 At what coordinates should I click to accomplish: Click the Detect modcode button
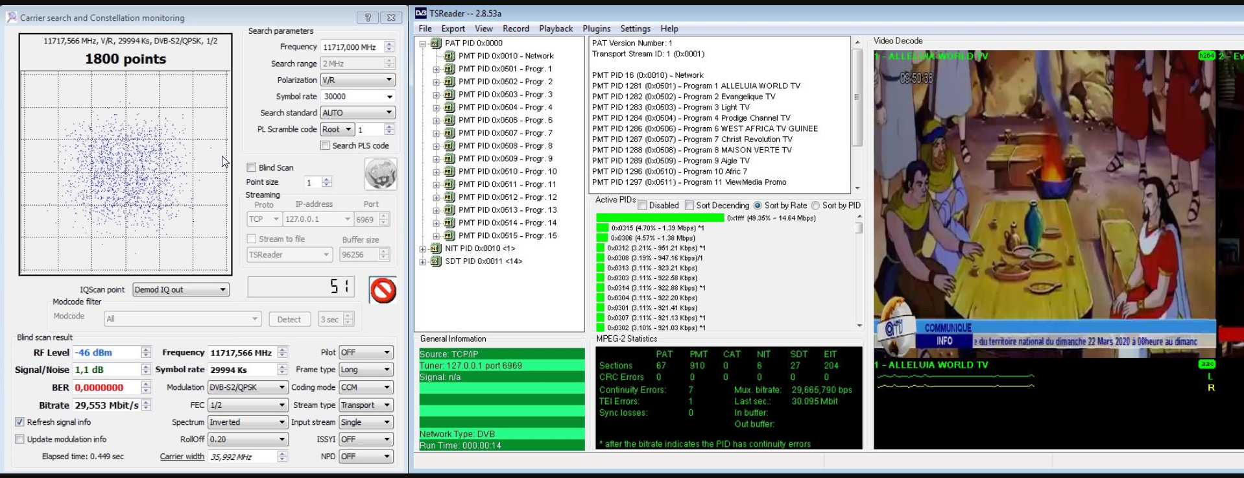click(x=289, y=319)
